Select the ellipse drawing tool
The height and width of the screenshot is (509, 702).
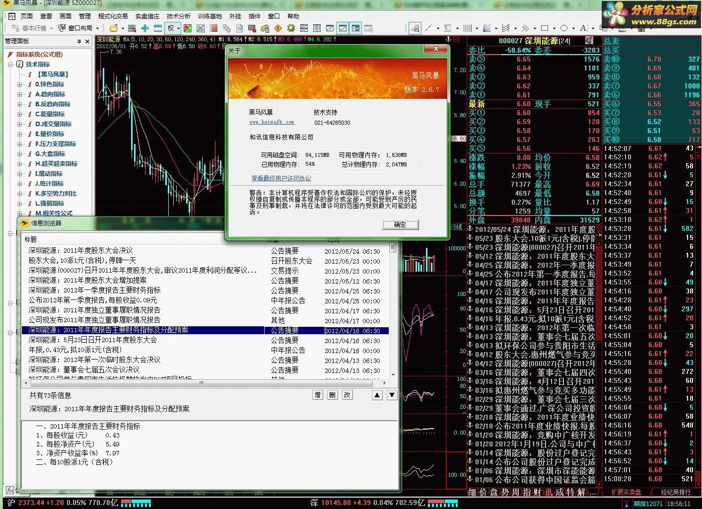coord(564,28)
